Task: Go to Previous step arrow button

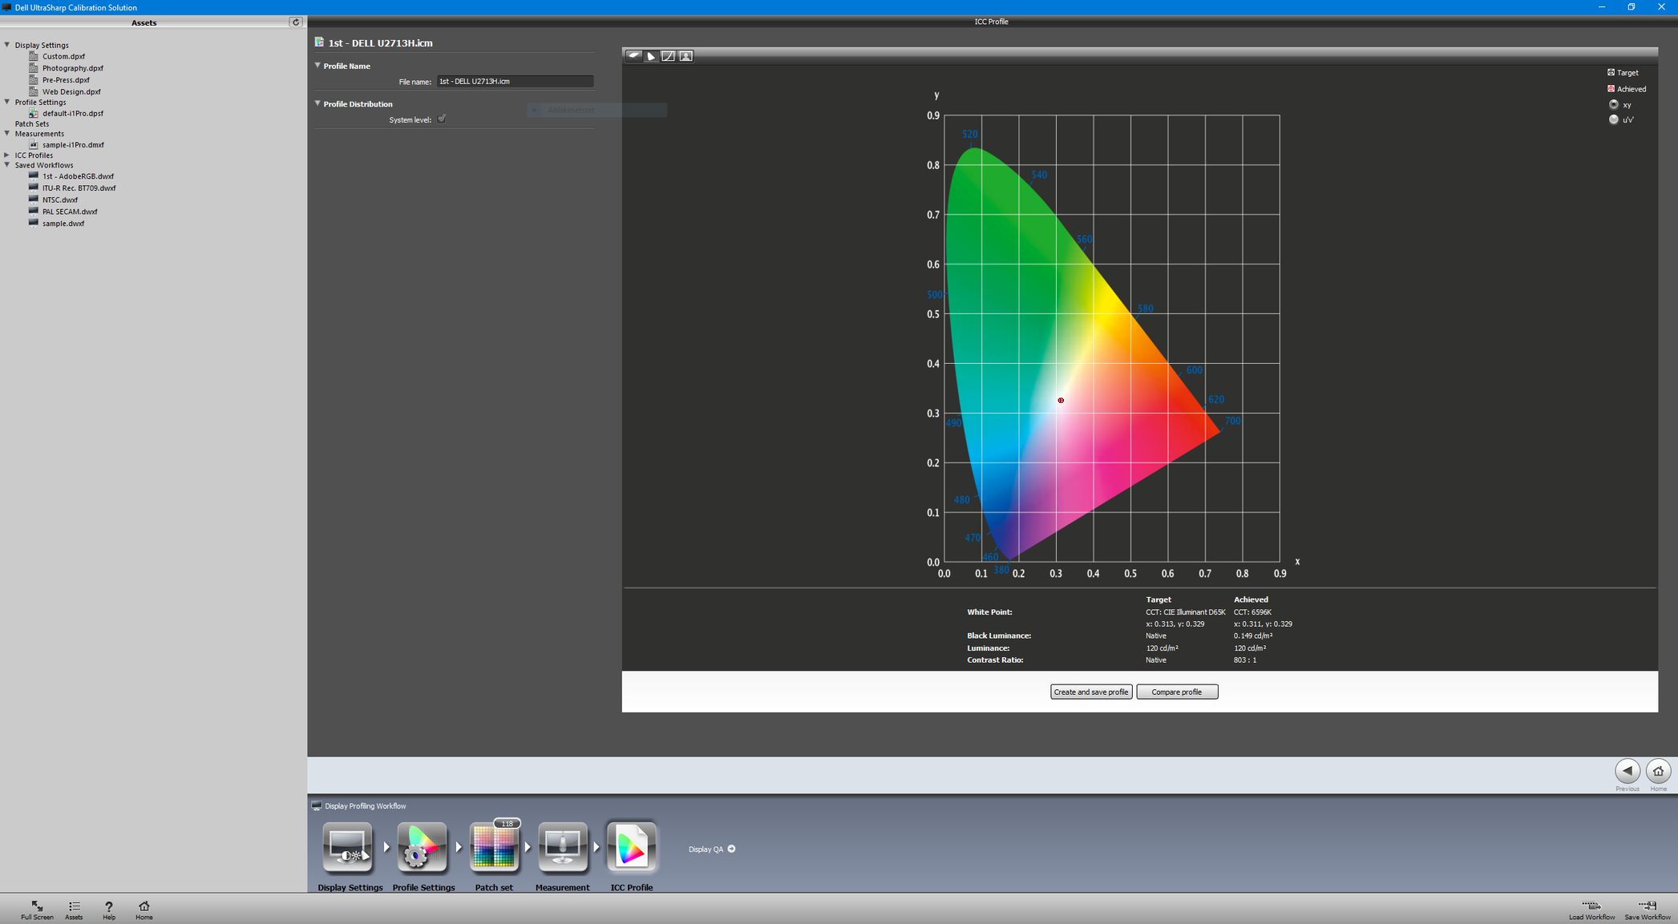Action: 1627,771
